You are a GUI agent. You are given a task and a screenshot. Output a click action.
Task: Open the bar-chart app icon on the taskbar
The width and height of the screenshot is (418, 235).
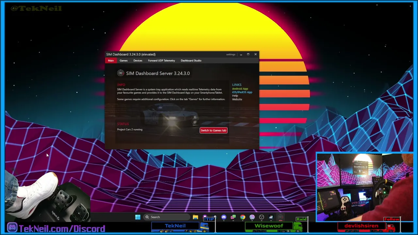click(x=271, y=217)
